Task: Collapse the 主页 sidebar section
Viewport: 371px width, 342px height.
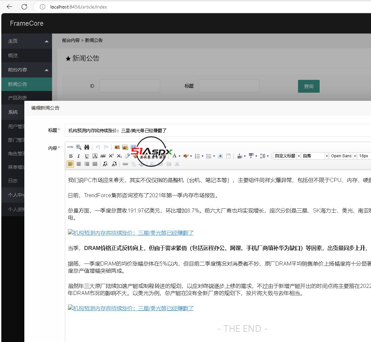Action: 27,41
